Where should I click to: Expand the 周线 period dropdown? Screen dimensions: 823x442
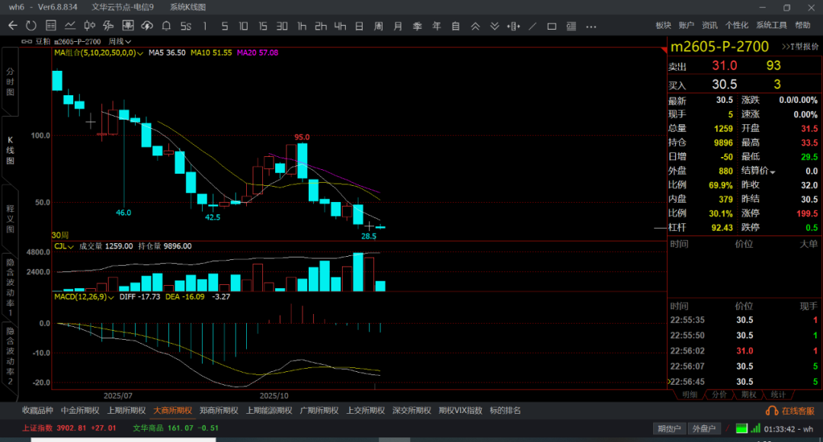(x=120, y=41)
